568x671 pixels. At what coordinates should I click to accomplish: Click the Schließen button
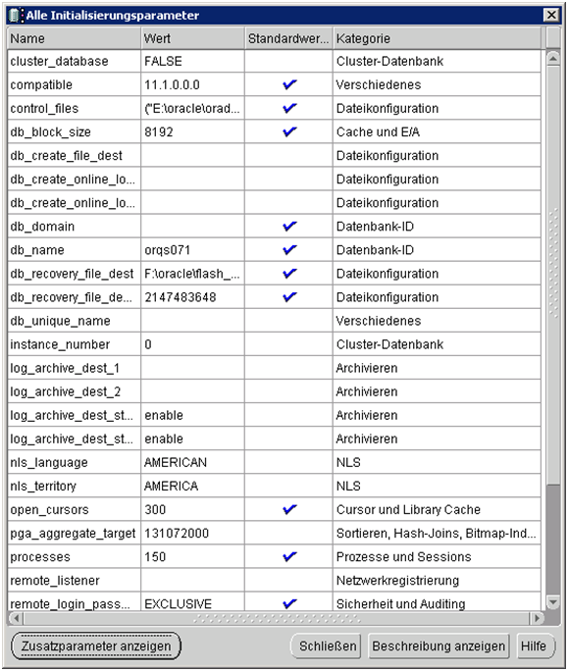pyautogui.click(x=328, y=645)
